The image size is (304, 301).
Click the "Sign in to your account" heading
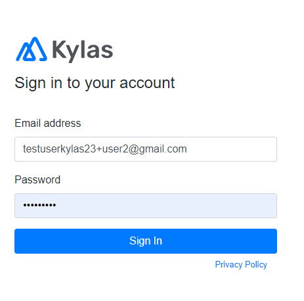pyautogui.click(x=95, y=83)
